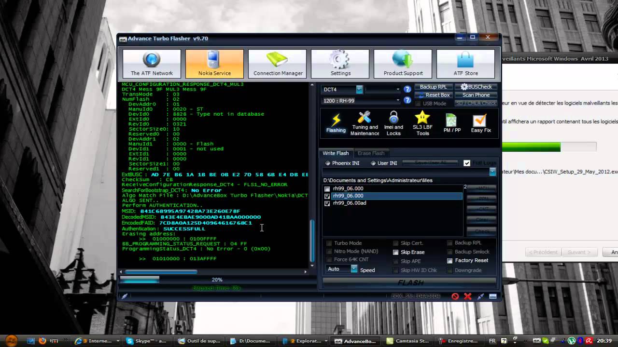The width and height of the screenshot is (618, 347).
Task: Open Product Support
Action: click(403, 63)
